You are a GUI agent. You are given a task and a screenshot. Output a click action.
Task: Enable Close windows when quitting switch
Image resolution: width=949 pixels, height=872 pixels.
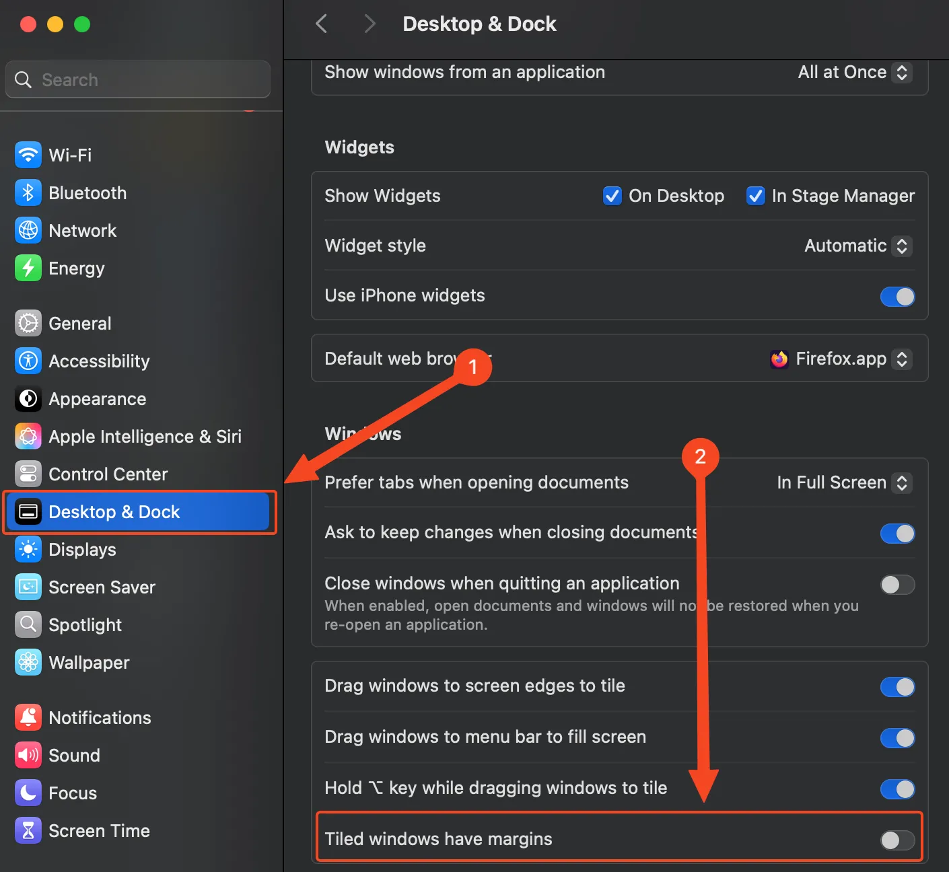[x=898, y=585]
